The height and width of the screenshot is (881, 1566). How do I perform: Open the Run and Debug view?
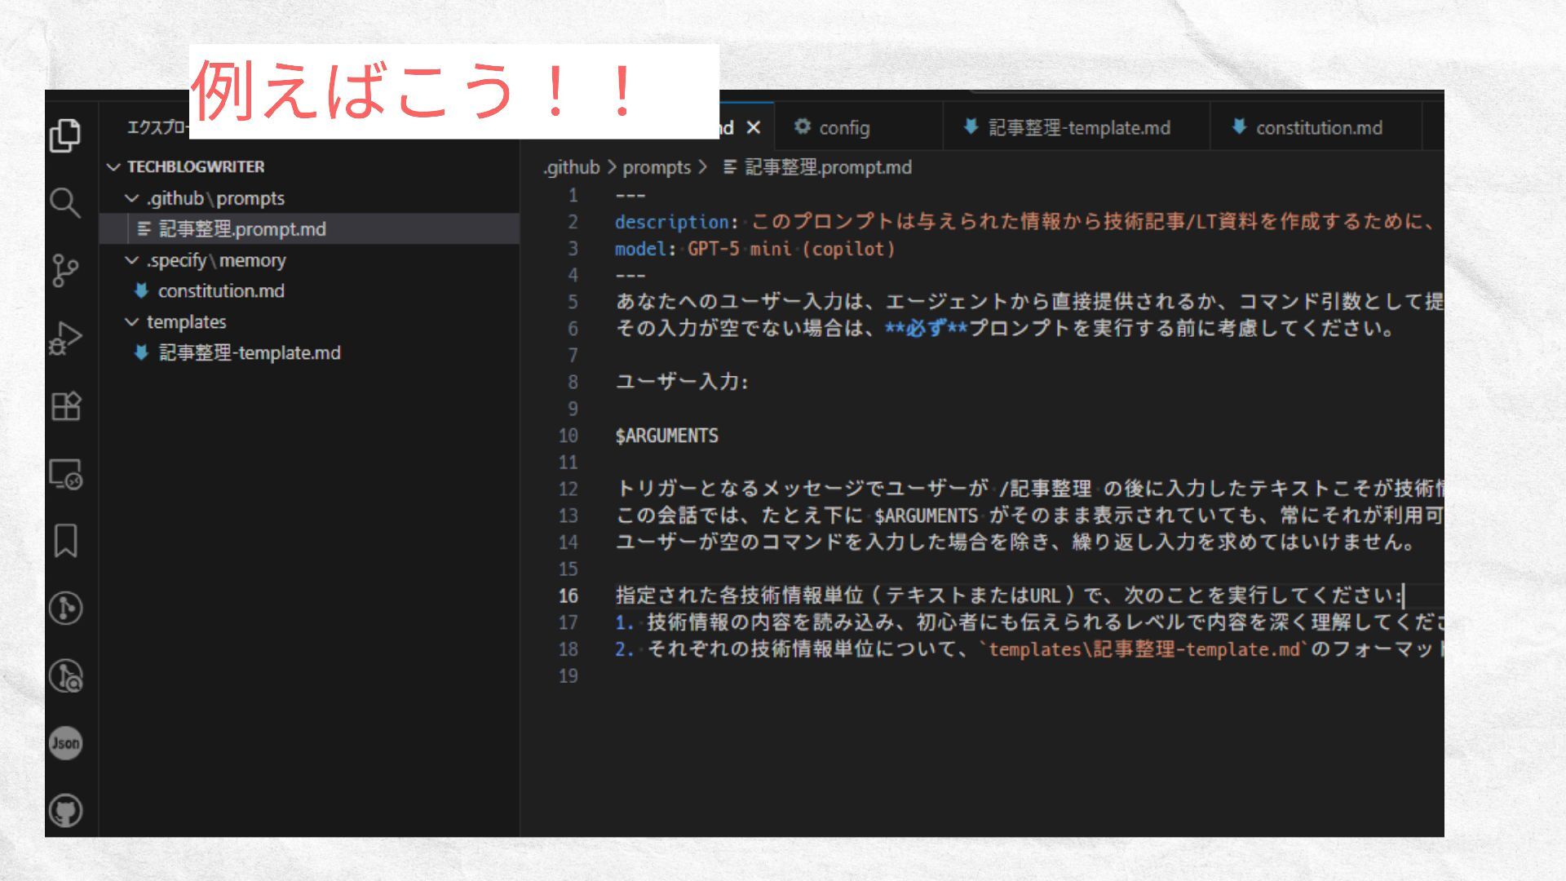click(x=65, y=338)
